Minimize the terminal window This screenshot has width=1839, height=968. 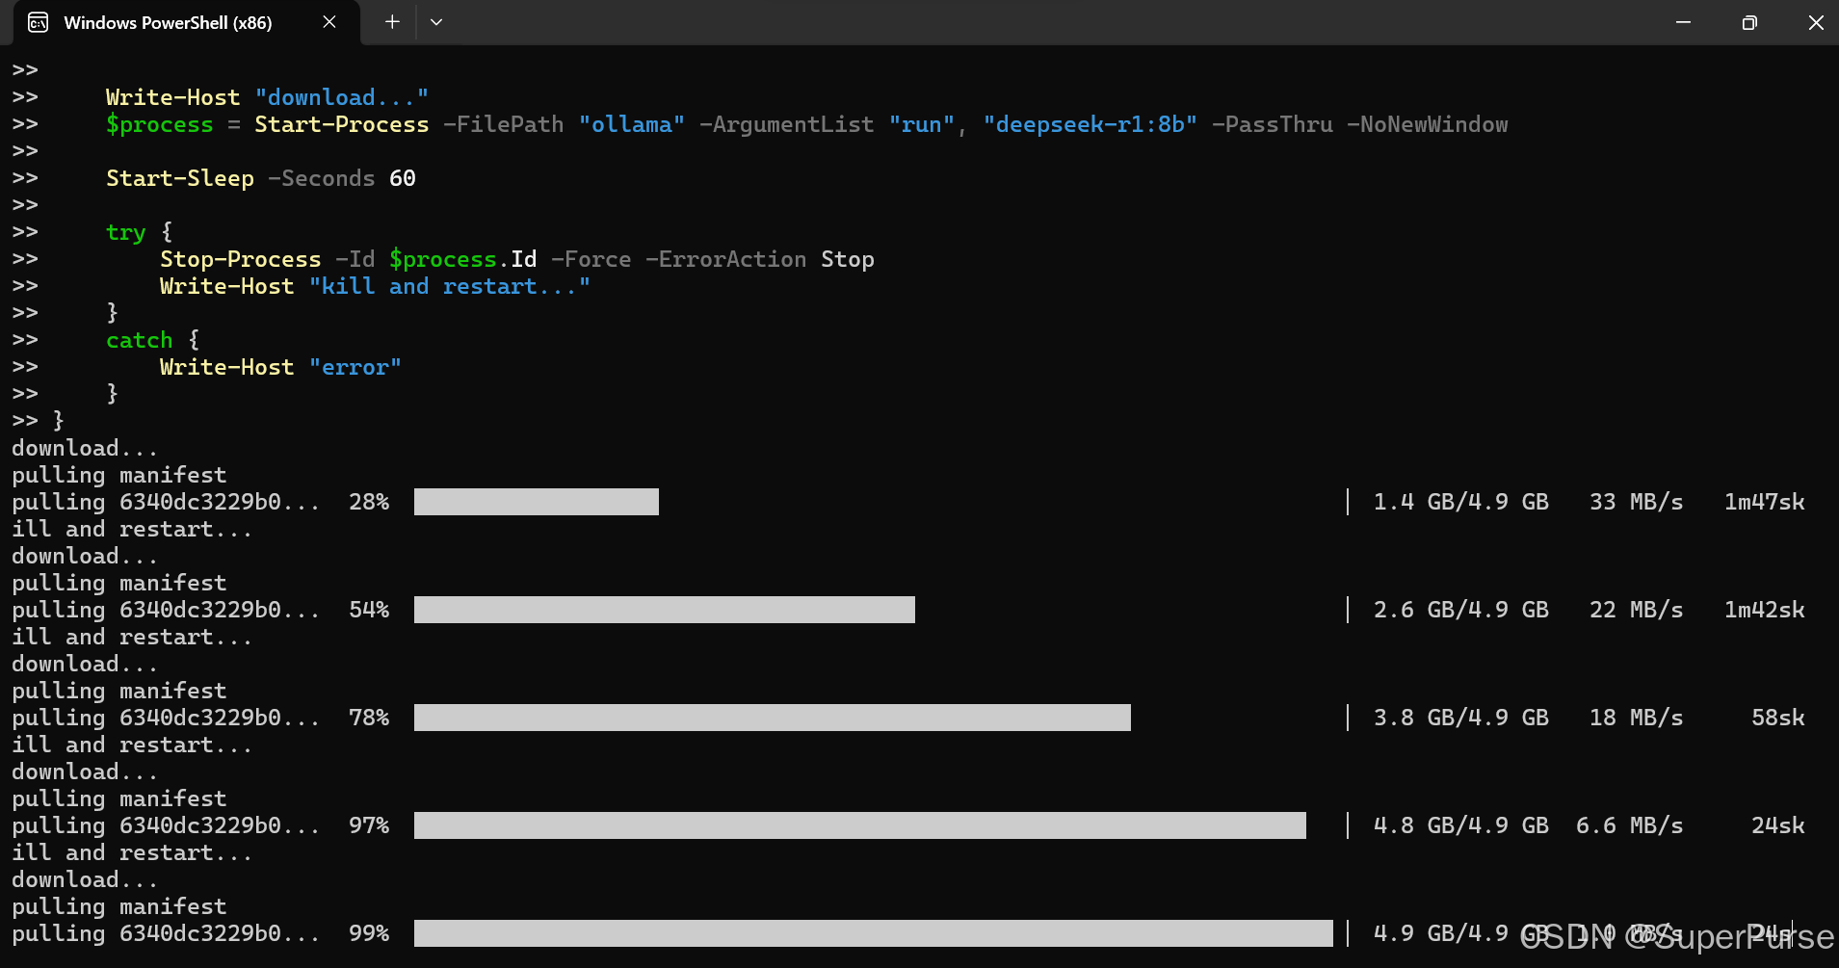(1683, 22)
